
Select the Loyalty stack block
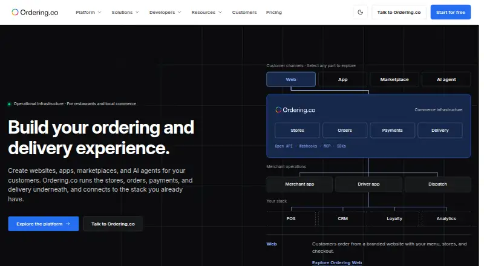pos(394,218)
